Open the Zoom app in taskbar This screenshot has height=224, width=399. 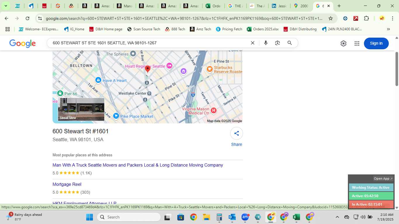(245, 217)
